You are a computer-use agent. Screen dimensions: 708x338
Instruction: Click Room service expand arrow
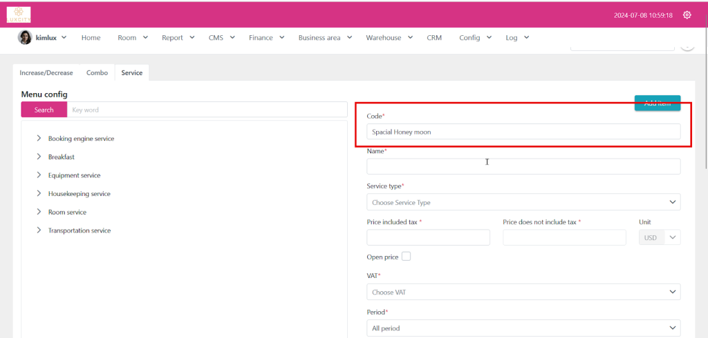(x=39, y=212)
